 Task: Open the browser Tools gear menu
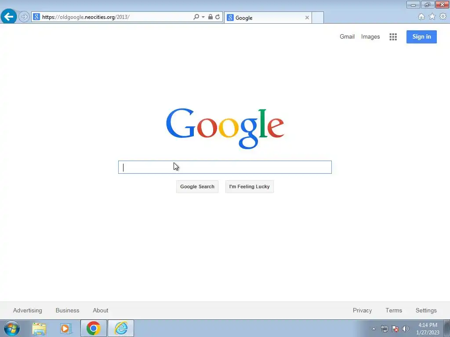[443, 17]
